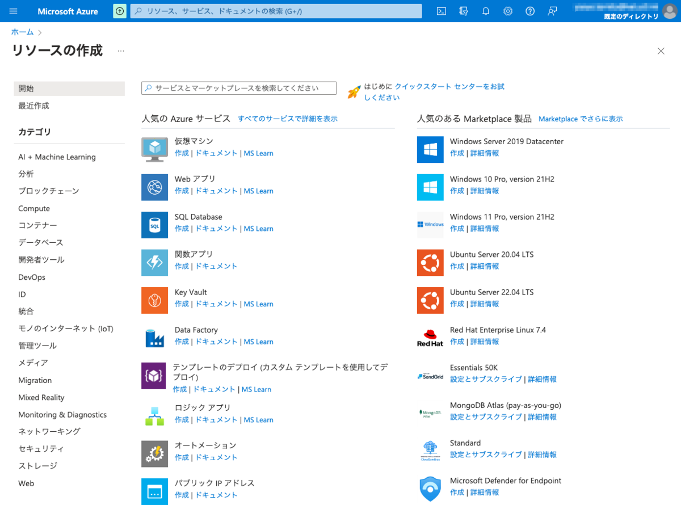Image resolution: width=681 pixels, height=526 pixels.
Task: Focus the global resource search box
Action: click(x=276, y=11)
